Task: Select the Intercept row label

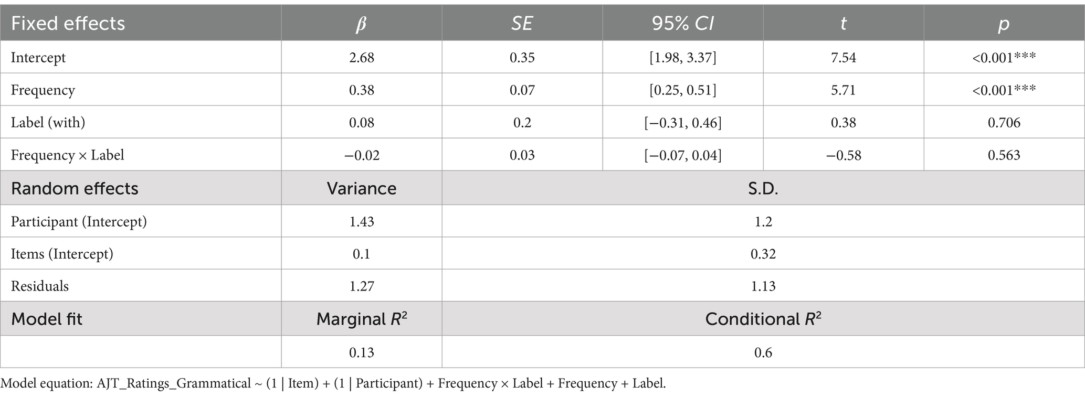Action: point(38,57)
